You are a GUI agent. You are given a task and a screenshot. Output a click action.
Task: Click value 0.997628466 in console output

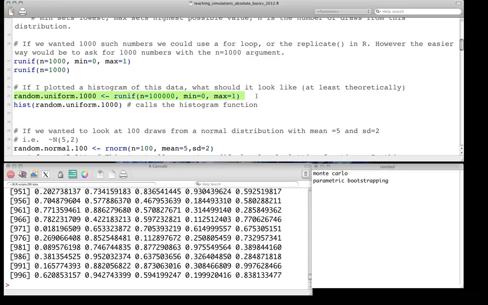(x=258, y=266)
